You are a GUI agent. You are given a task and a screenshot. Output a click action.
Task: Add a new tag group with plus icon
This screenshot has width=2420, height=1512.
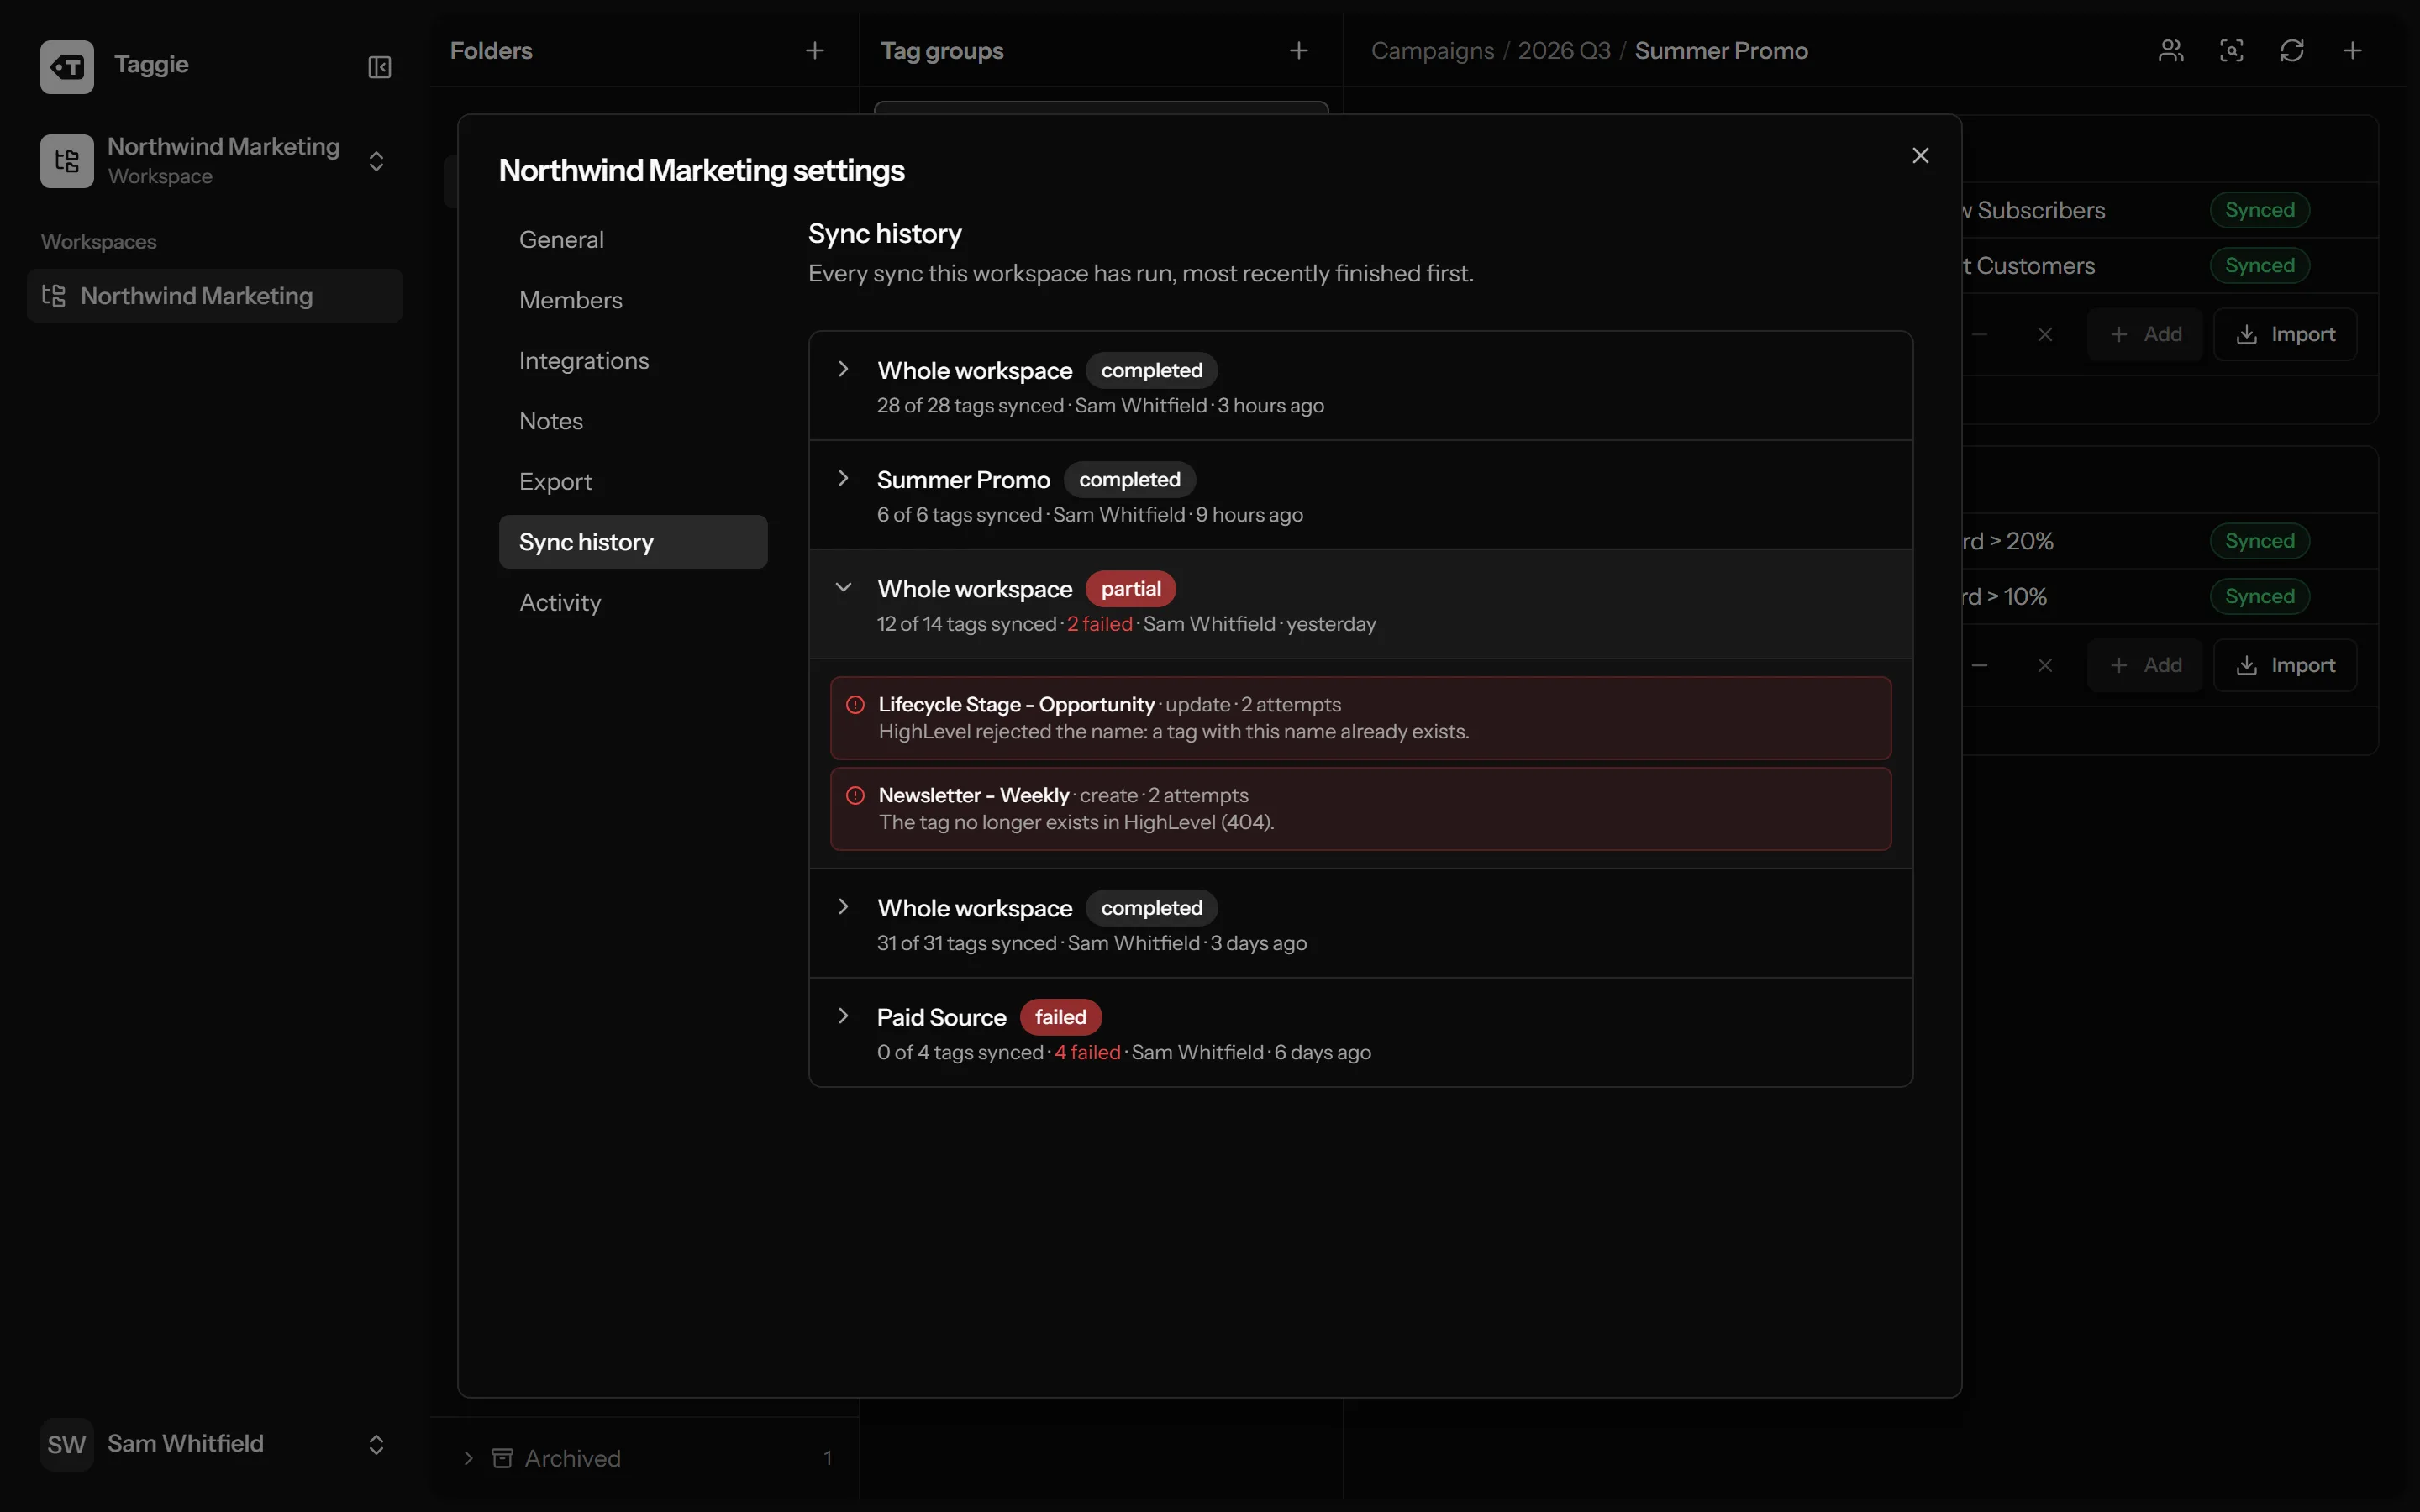point(1298,51)
